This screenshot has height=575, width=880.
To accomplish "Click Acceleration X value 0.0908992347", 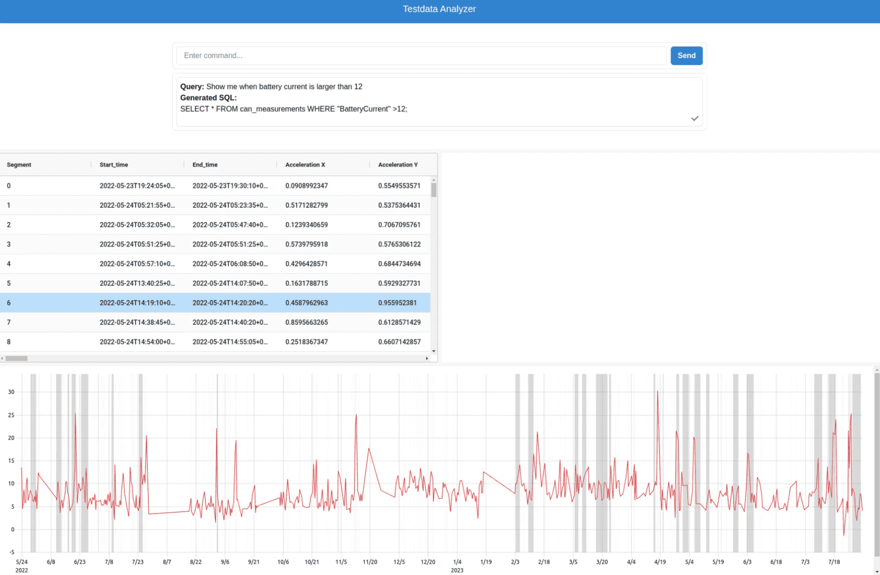I will (307, 186).
